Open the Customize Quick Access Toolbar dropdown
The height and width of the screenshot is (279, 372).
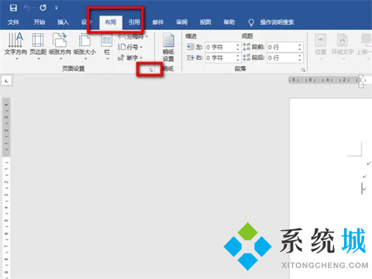pos(57,9)
